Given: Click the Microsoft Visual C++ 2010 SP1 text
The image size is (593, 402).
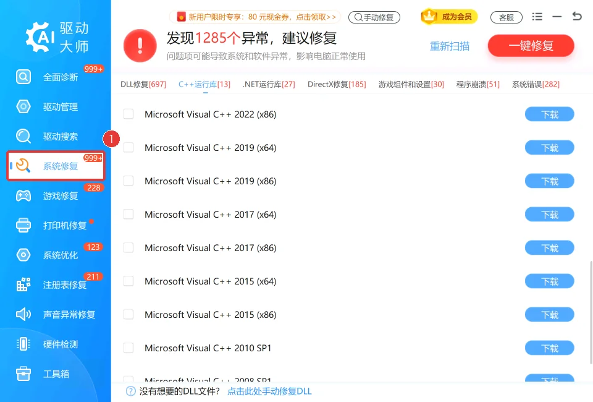Looking at the screenshot, I should click(208, 348).
